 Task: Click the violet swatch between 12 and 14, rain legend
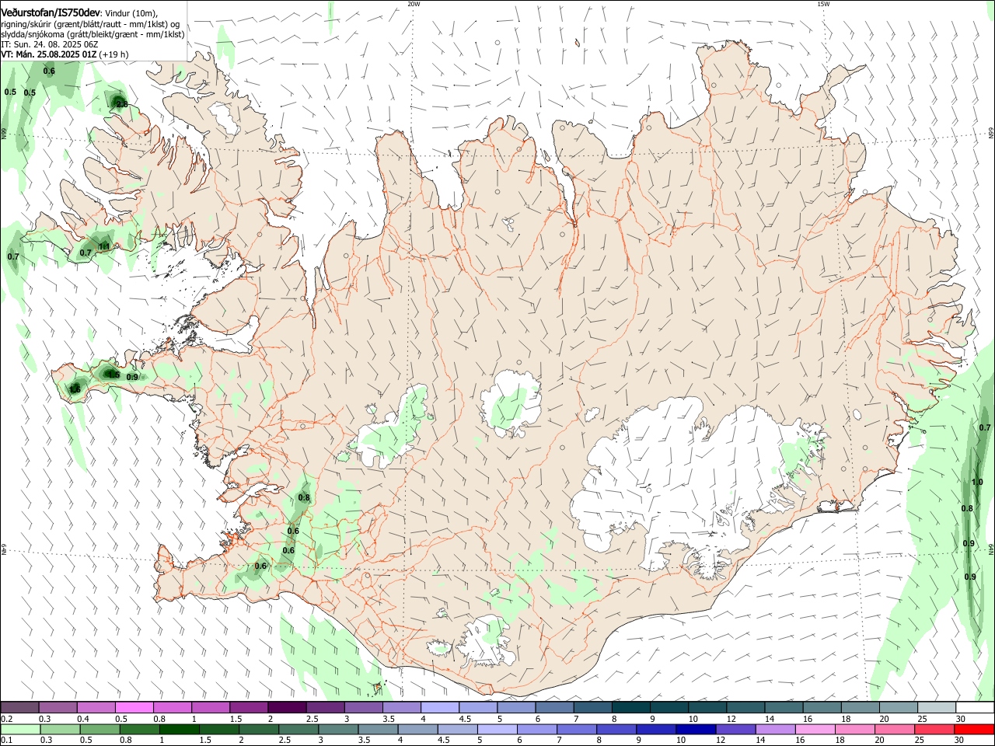[735, 729]
